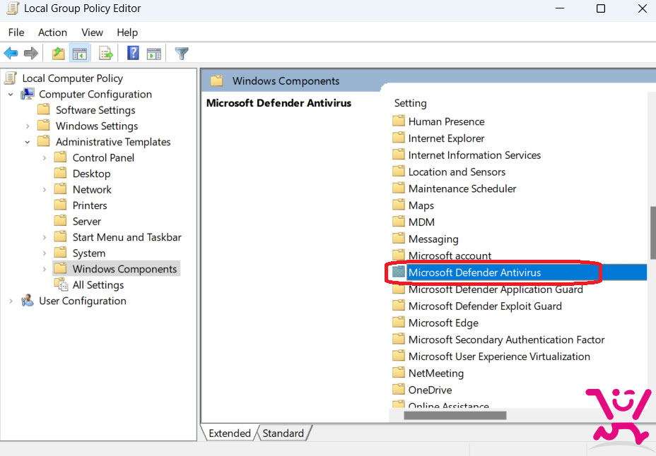Toggle Show/Hide Console Tree toolbar icon
The width and height of the screenshot is (656, 456).
point(79,54)
